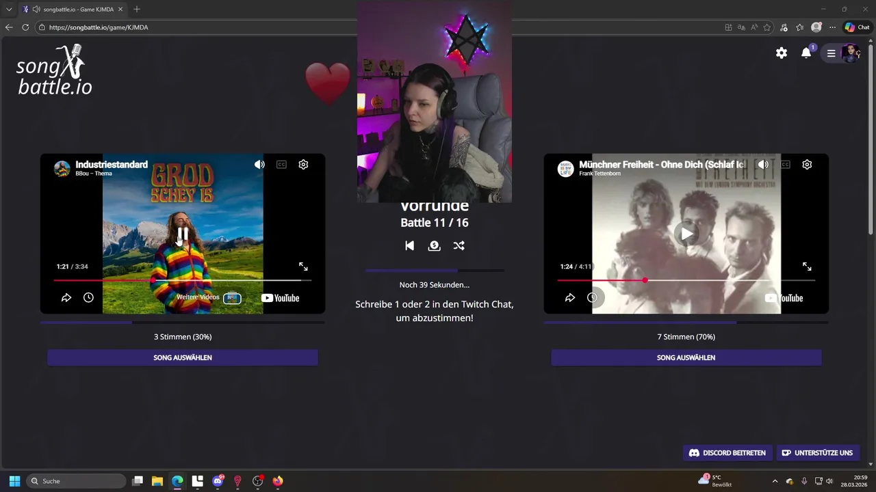The width and height of the screenshot is (876, 492).
Task: Select the right song with SONG AUSWÄHLEN
Action: pos(686,357)
